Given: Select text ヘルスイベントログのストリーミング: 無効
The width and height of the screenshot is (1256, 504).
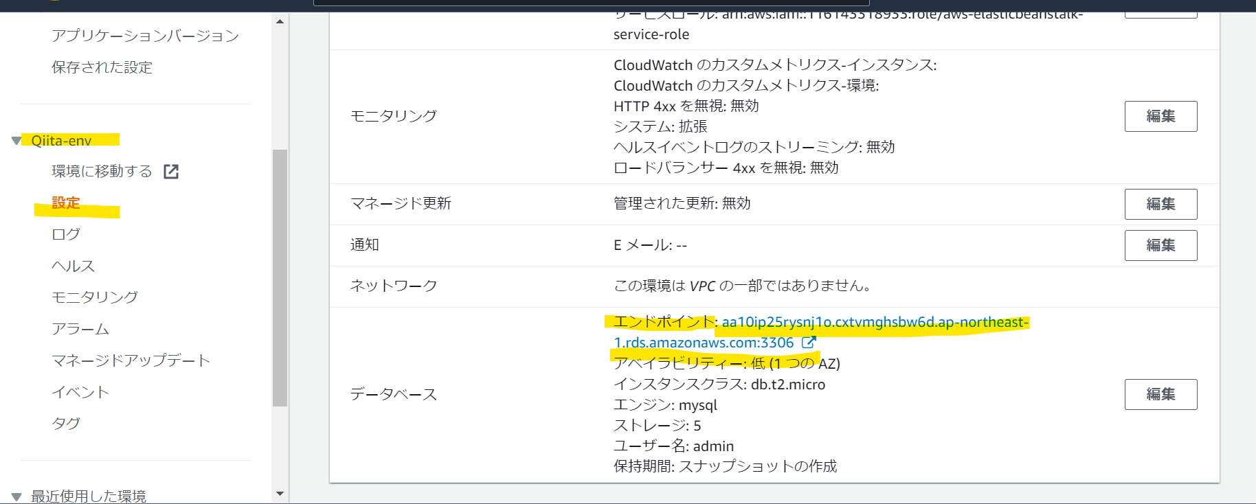Looking at the screenshot, I should point(754,147).
